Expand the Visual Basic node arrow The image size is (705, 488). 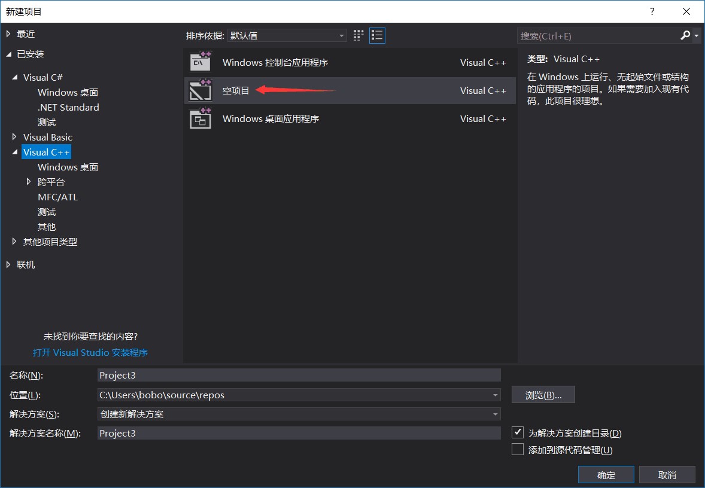tap(15, 136)
